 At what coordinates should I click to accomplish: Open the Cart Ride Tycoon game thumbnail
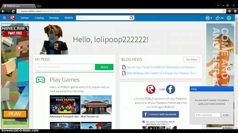tap(65, 126)
